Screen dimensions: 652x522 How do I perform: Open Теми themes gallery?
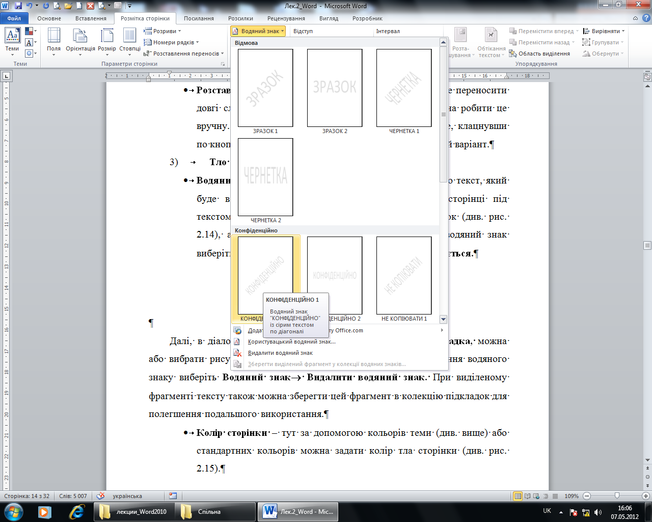tap(12, 42)
